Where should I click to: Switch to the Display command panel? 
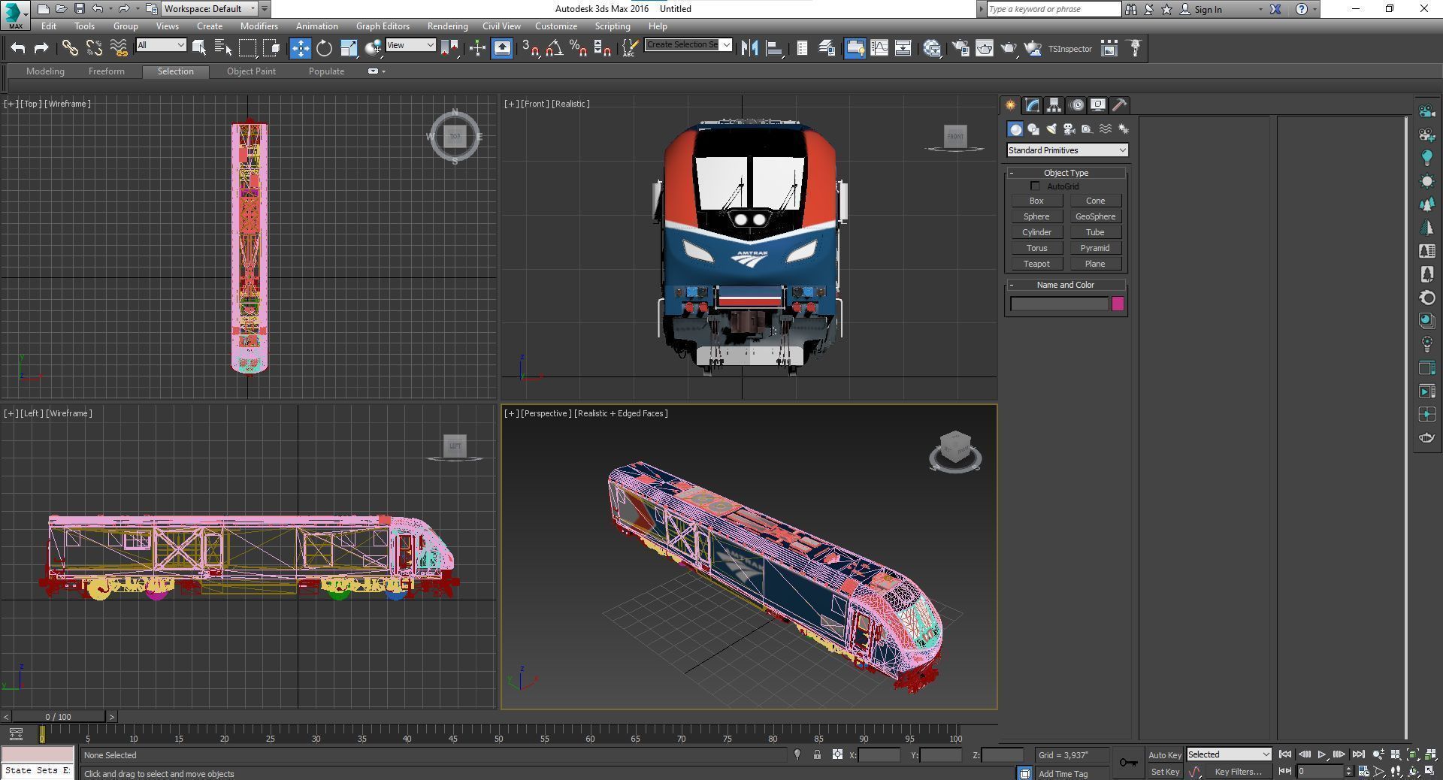click(1098, 105)
